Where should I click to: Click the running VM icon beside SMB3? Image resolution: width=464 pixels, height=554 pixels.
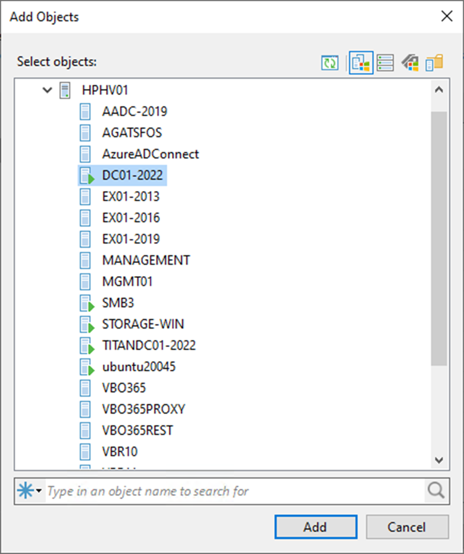coord(86,303)
